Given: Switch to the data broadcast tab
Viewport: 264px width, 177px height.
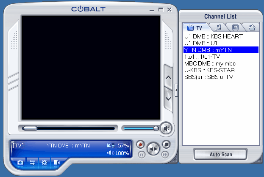Looking at the screenshot, I should point(235,27).
